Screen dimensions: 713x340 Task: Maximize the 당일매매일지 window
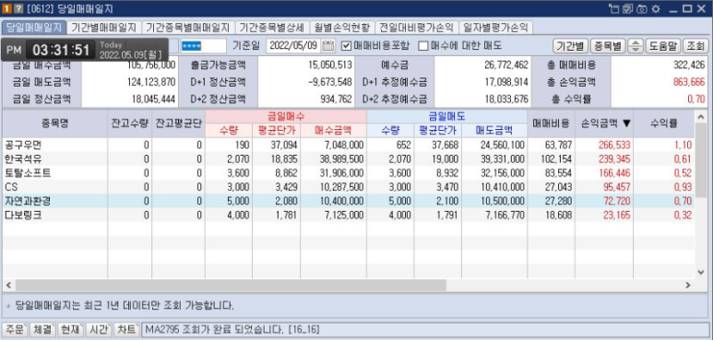coord(687,8)
